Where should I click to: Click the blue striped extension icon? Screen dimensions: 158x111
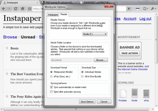[x=138, y=9]
